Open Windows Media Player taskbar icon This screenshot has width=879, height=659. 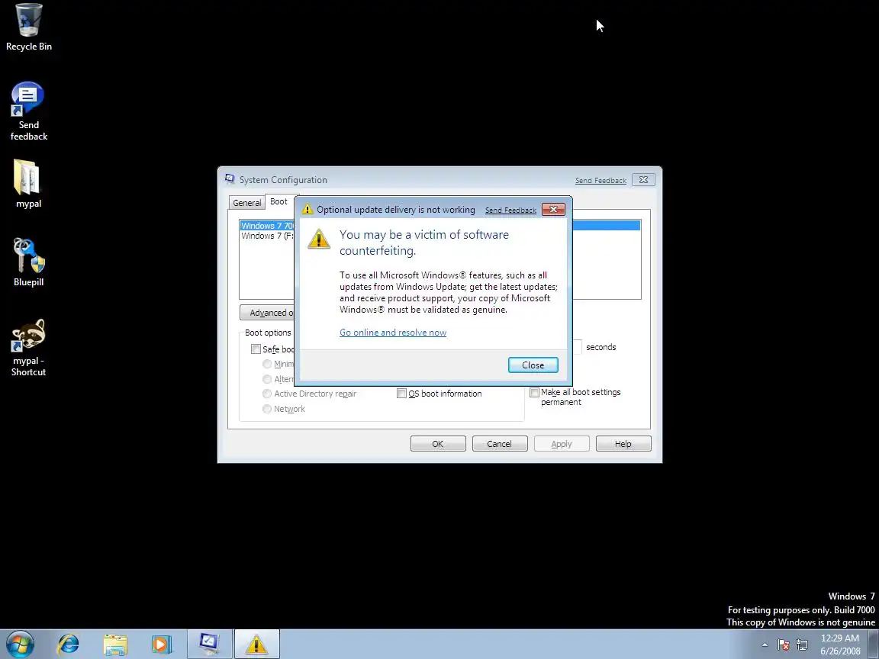(162, 645)
